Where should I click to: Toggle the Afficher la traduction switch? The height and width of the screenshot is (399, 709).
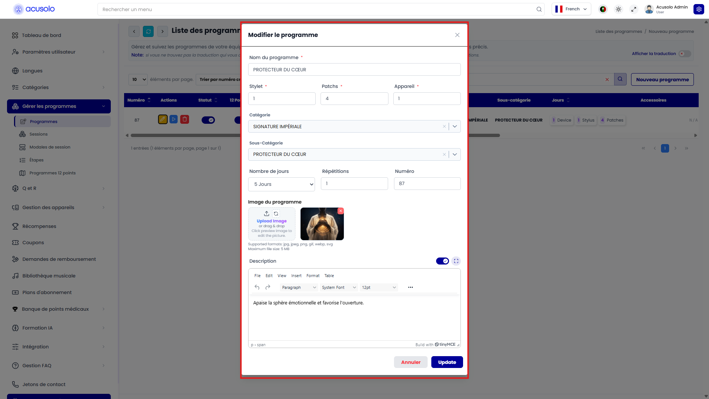685,54
